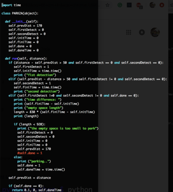Viewport: 173px width, 192px height.
Task: Click the browser profile avatar in toolbar
Action: pyautogui.click(x=152, y=5)
